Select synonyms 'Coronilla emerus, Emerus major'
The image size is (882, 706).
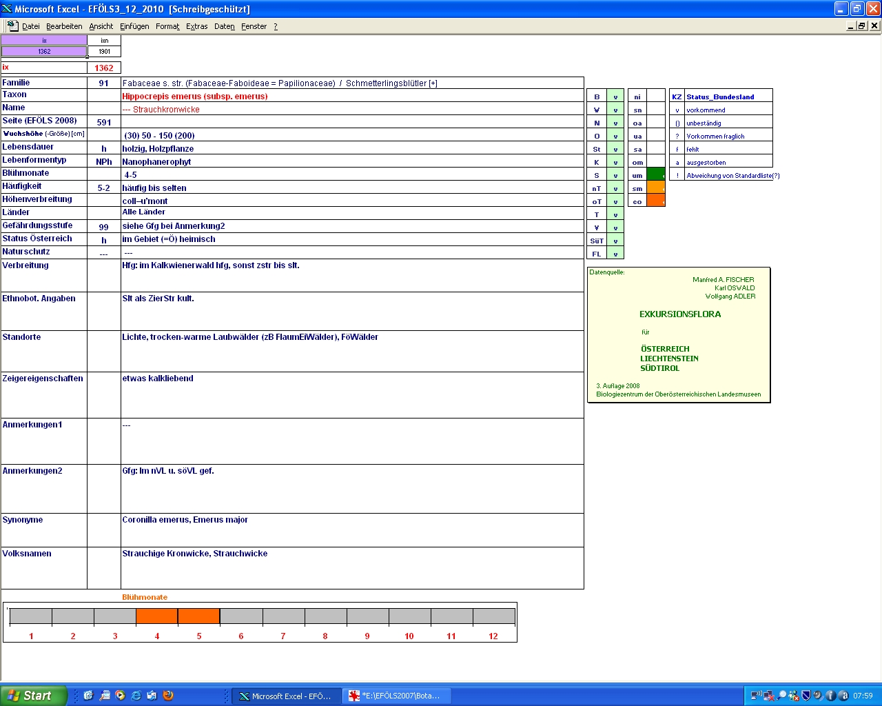coord(352,530)
